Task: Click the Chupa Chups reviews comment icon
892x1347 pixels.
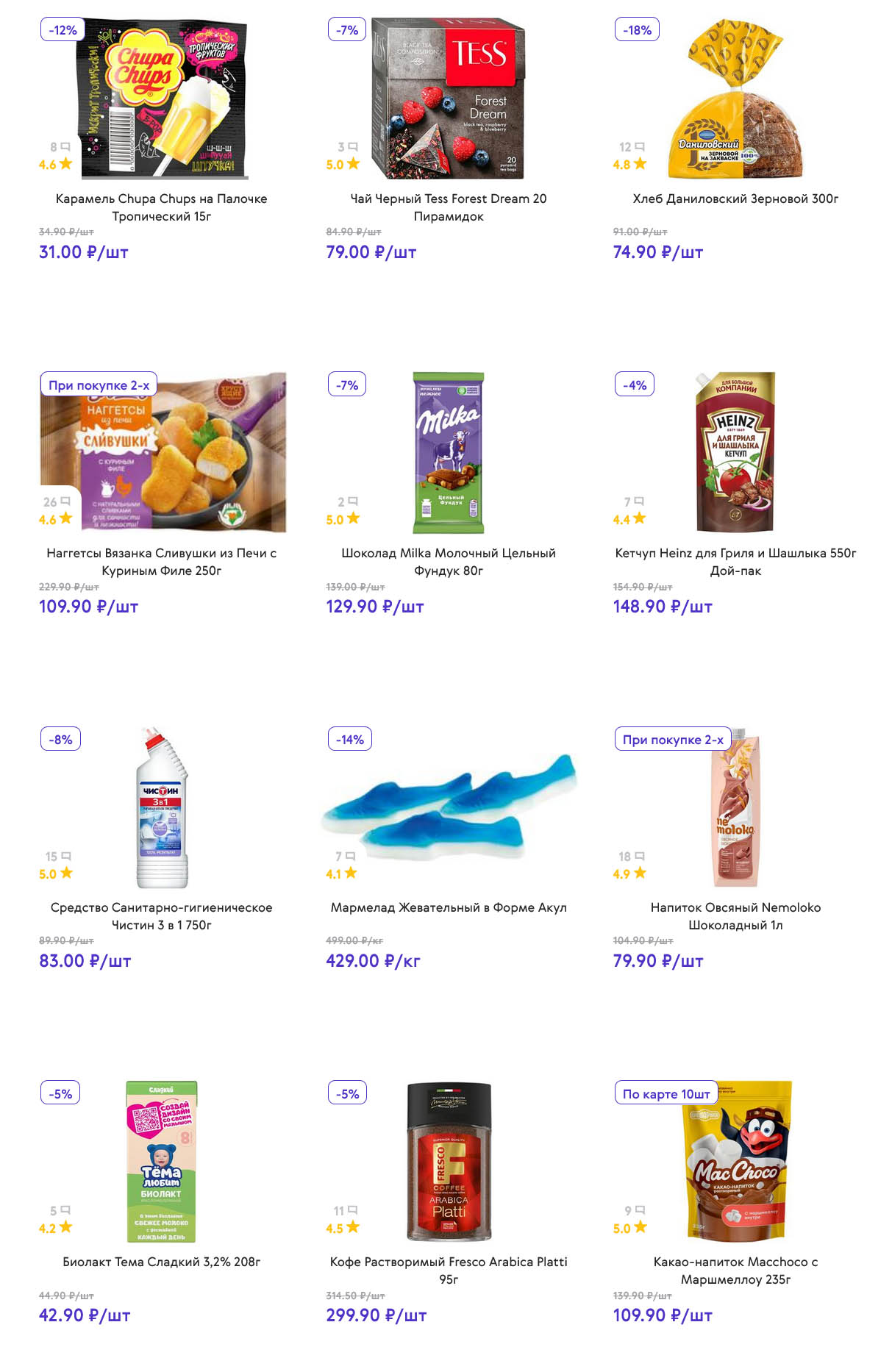Action: pyautogui.click(x=65, y=147)
